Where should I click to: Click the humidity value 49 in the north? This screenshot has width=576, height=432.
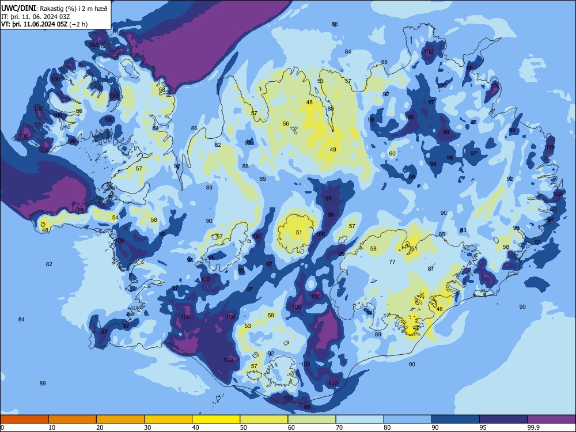[x=333, y=150]
